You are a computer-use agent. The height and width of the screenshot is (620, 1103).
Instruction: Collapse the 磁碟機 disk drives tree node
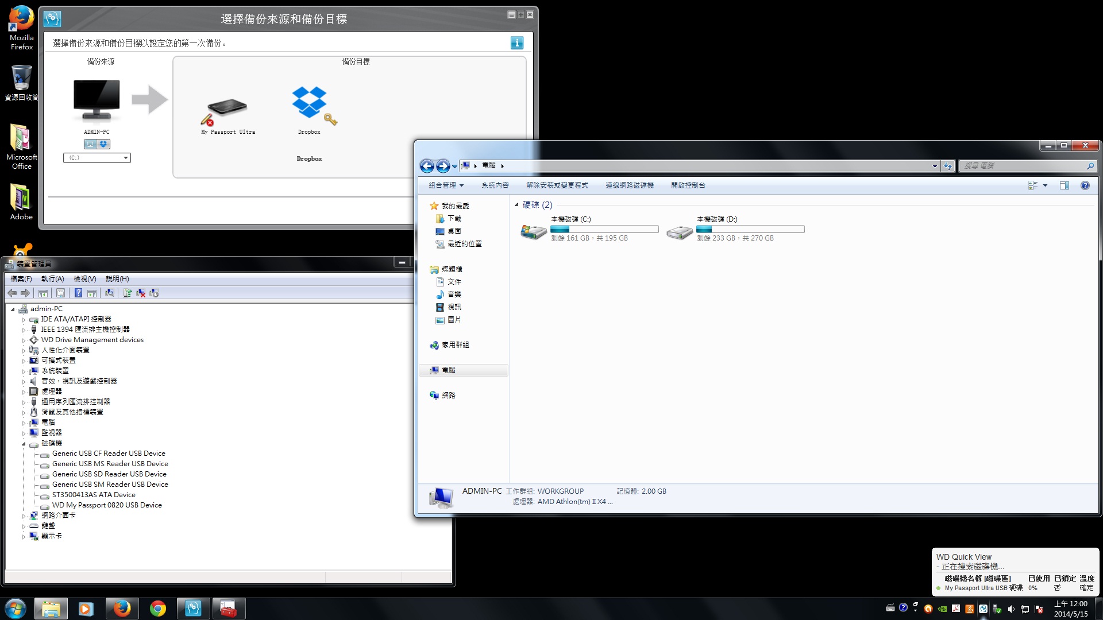(x=24, y=444)
